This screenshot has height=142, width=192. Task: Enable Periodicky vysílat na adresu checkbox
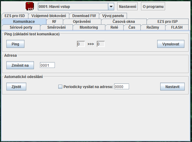[60, 87]
